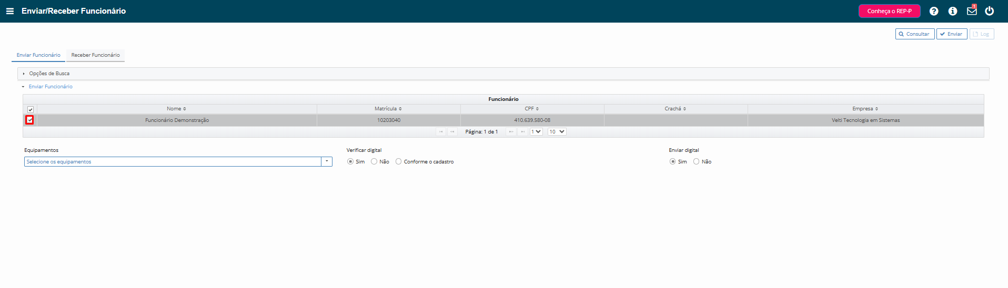Screen dimensions: 1008x288
Task: Select Conforme o cadastro option
Action: 398,162
